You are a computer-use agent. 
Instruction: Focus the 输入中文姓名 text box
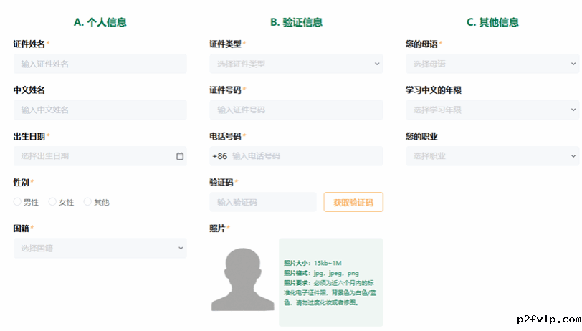(x=100, y=110)
